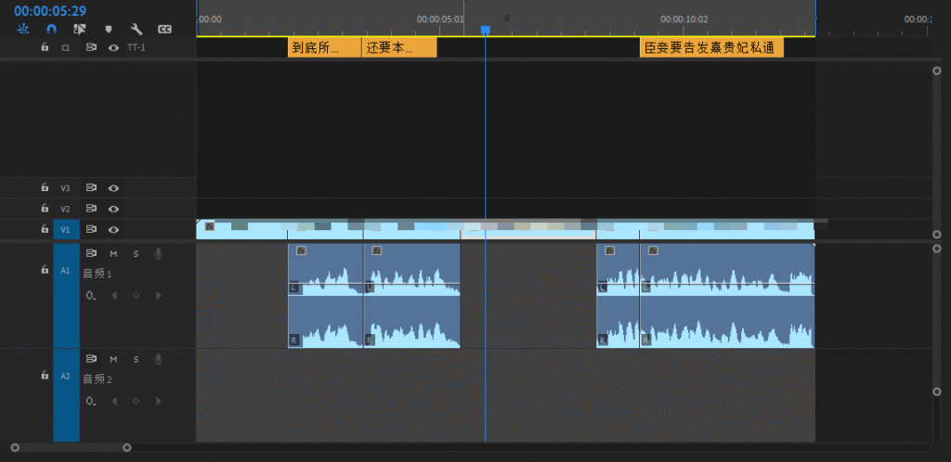Toggle linked selection arrow icon

coord(80,29)
